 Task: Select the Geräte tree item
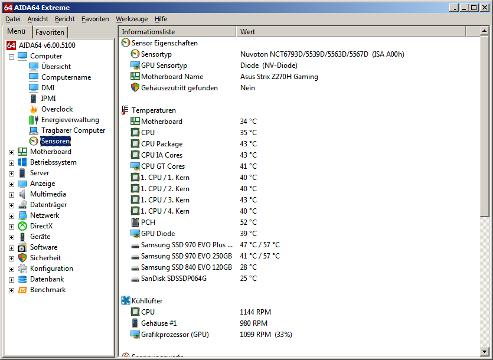(x=40, y=237)
